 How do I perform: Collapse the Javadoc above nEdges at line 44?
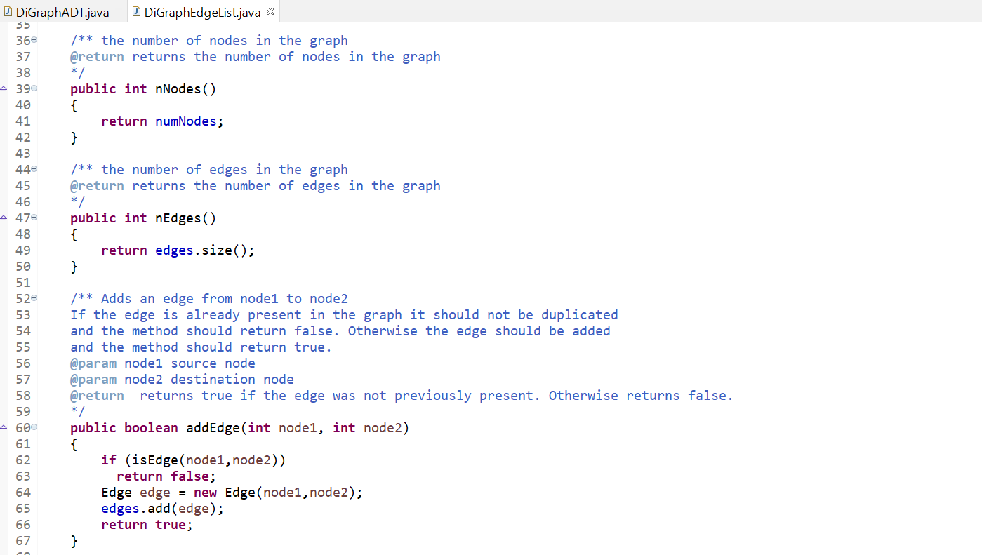tap(33, 169)
